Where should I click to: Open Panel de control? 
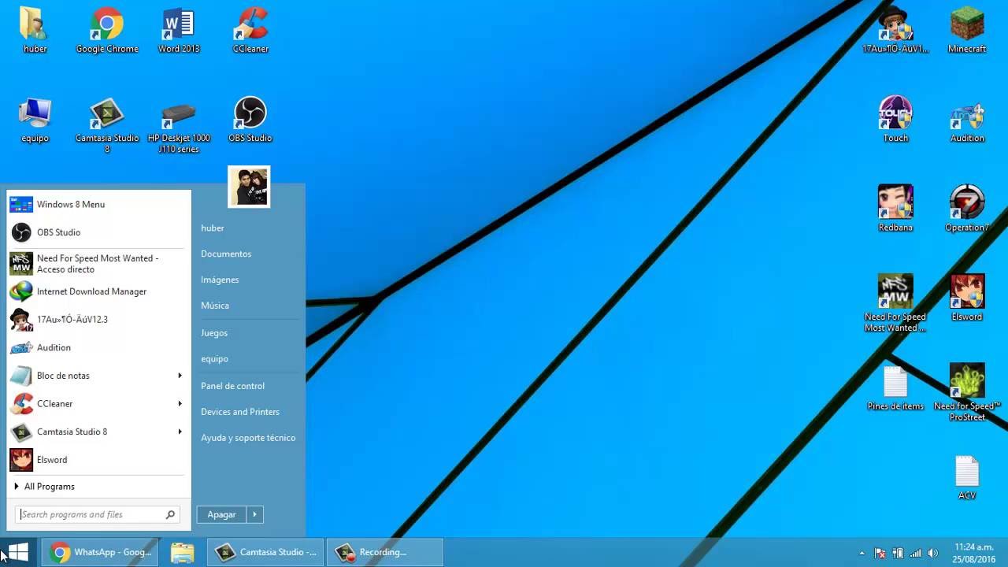(232, 386)
